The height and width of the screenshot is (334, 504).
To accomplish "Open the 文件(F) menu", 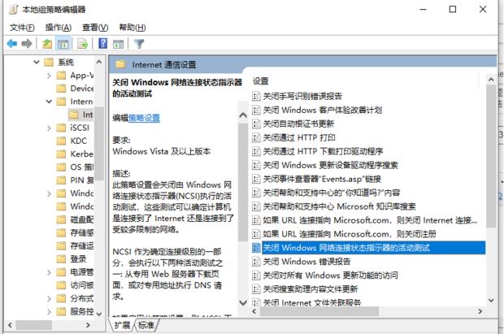I will (x=22, y=28).
